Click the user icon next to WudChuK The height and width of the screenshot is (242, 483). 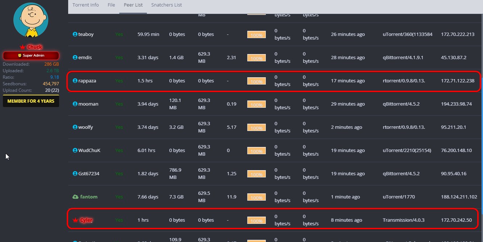point(75,150)
